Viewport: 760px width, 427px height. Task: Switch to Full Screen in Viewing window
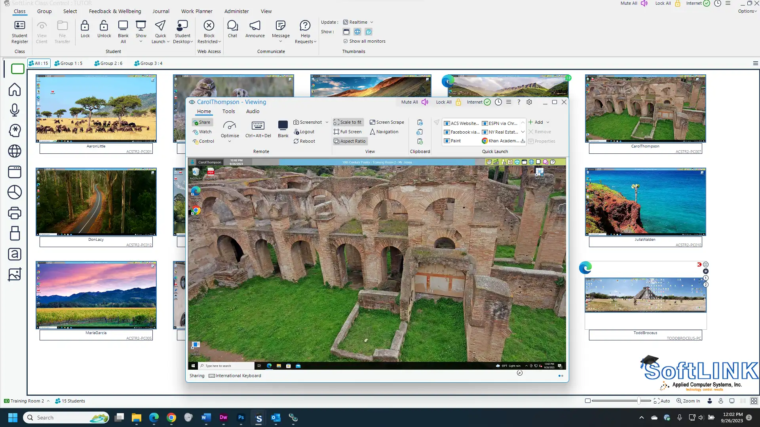tap(348, 132)
